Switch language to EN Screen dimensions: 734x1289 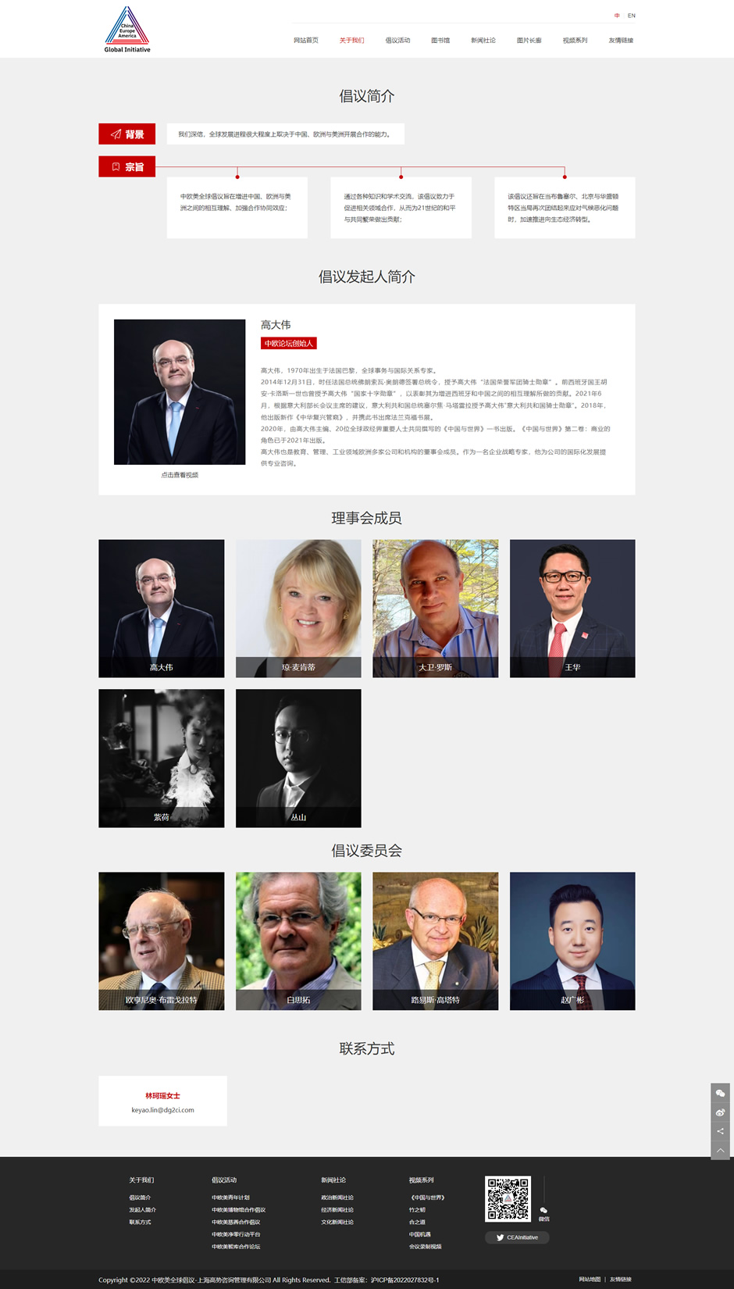pyautogui.click(x=632, y=16)
